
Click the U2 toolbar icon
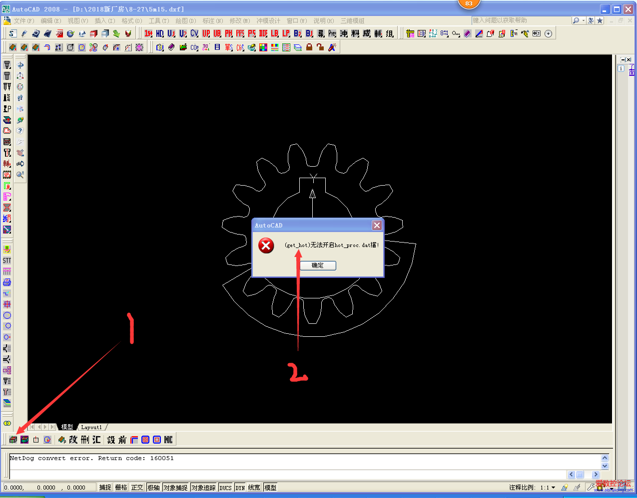(x=183, y=33)
